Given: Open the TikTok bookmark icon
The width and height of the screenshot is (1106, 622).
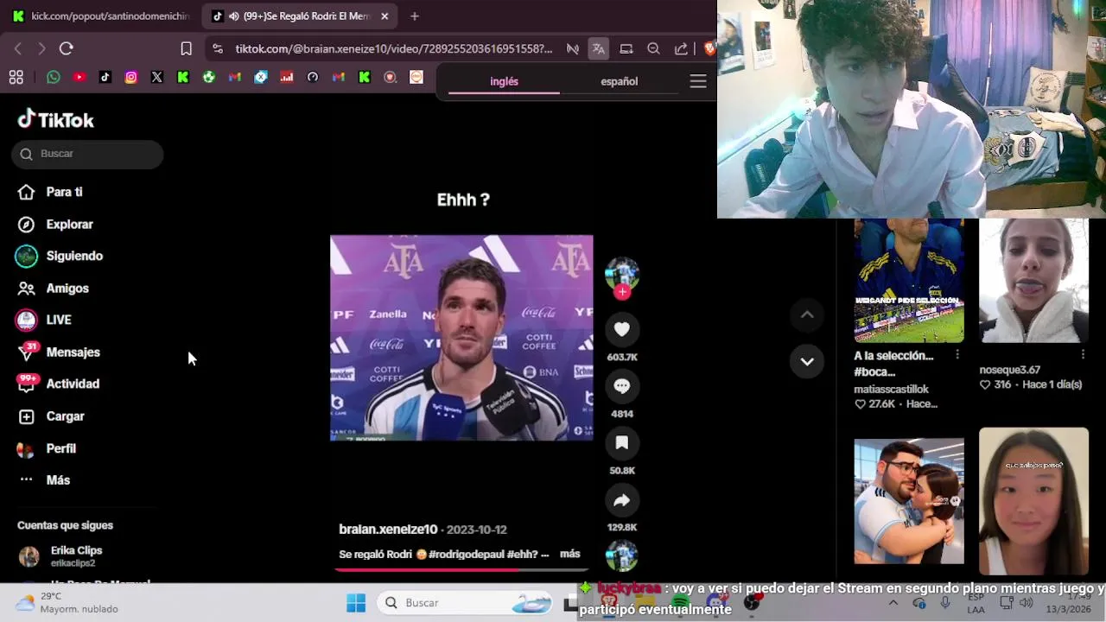Looking at the screenshot, I should (105, 77).
